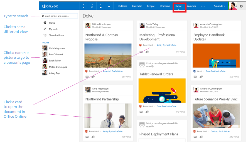The image size is (248, 143).
Task: Open the Amanda account dropdown
Action: click(219, 6)
